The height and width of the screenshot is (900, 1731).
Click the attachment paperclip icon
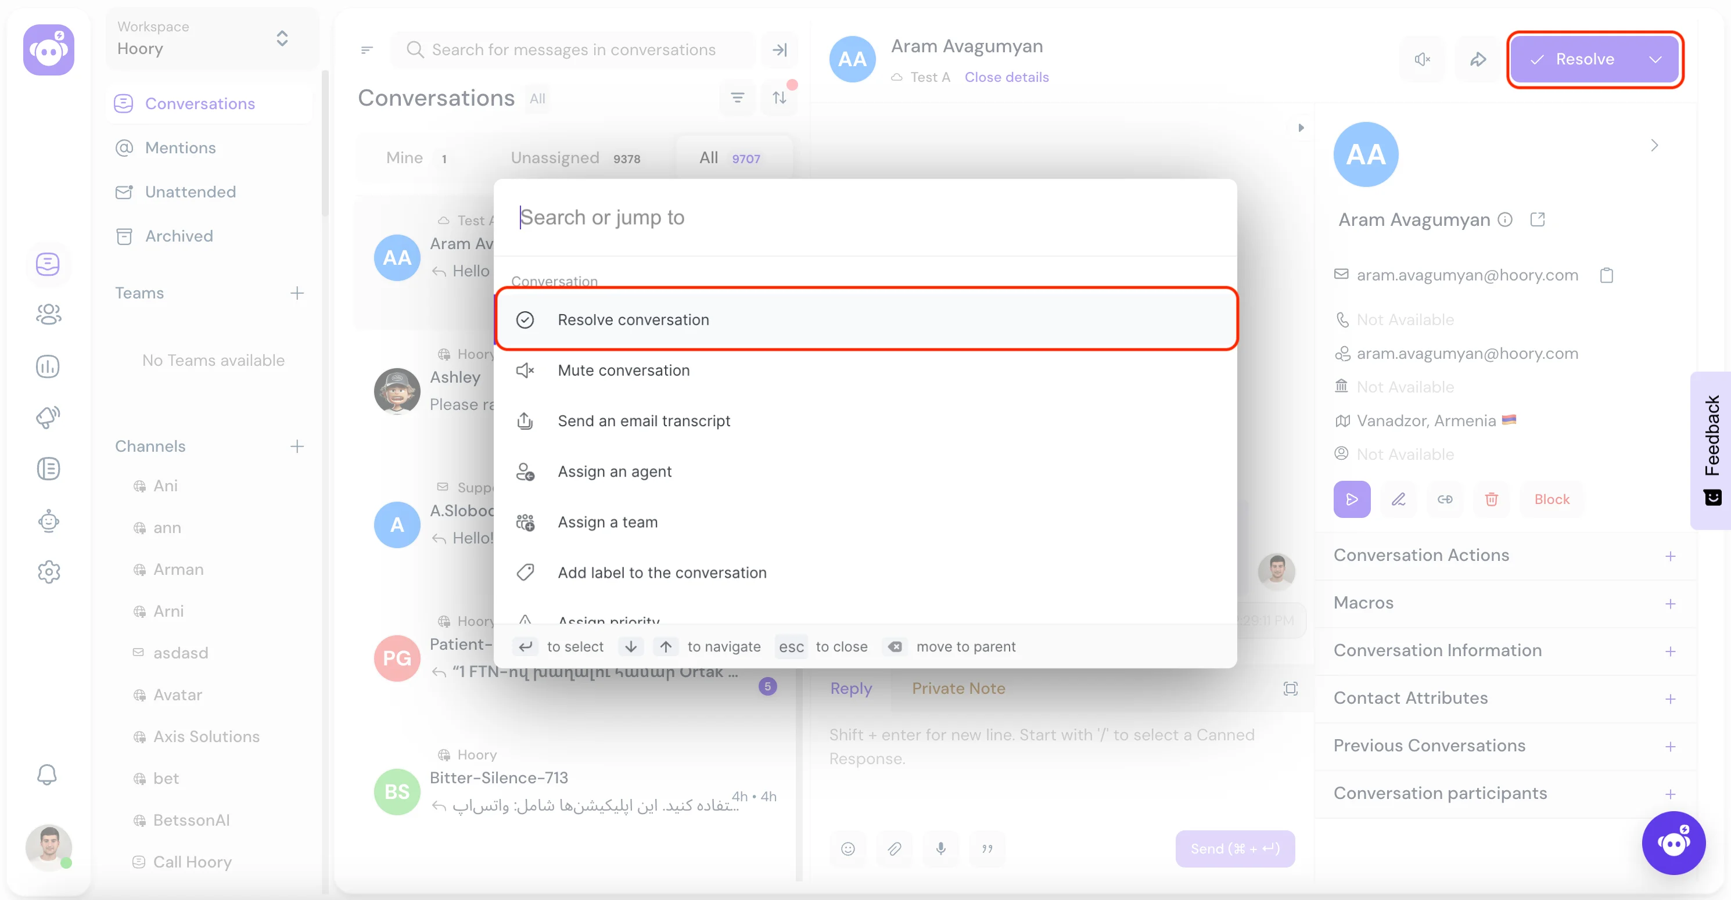(894, 848)
